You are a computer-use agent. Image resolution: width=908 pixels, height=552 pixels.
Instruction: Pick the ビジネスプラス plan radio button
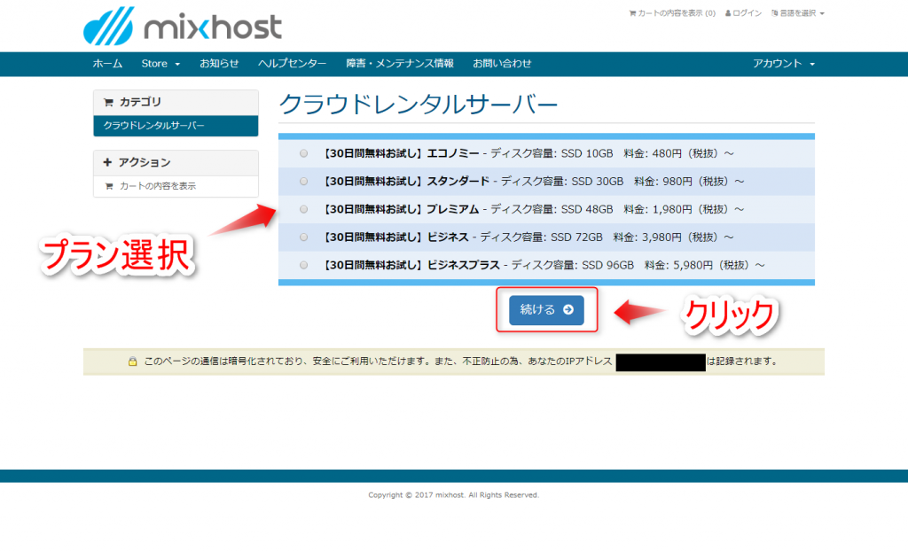coord(304,265)
